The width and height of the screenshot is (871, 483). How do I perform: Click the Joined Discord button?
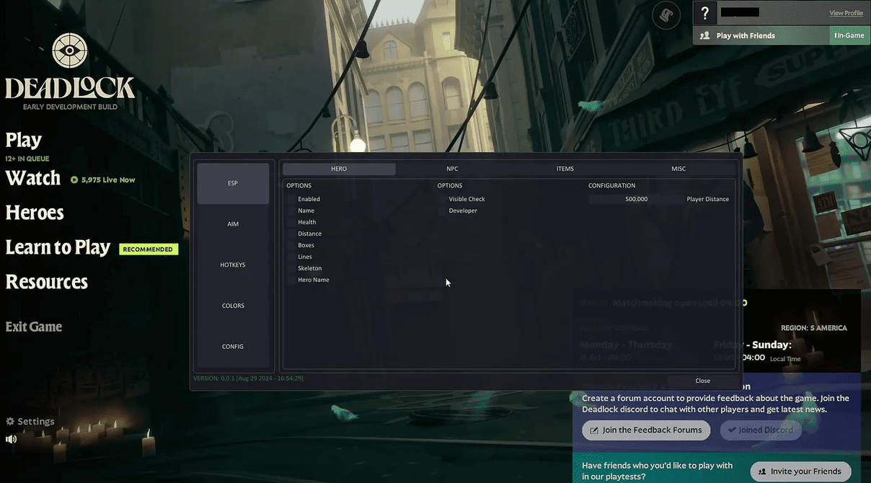point(761,430)
